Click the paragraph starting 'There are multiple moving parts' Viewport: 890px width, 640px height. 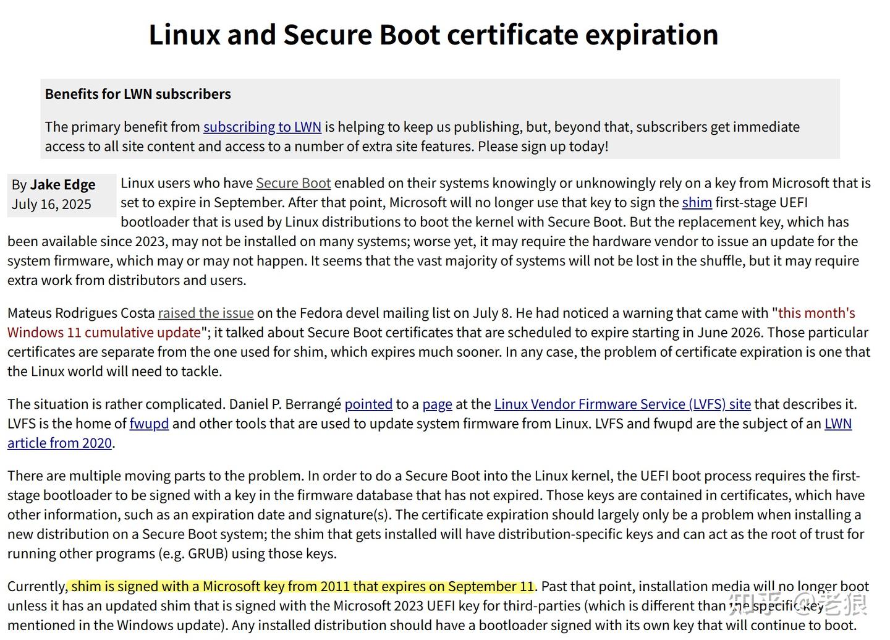click(x=436, y=514)
